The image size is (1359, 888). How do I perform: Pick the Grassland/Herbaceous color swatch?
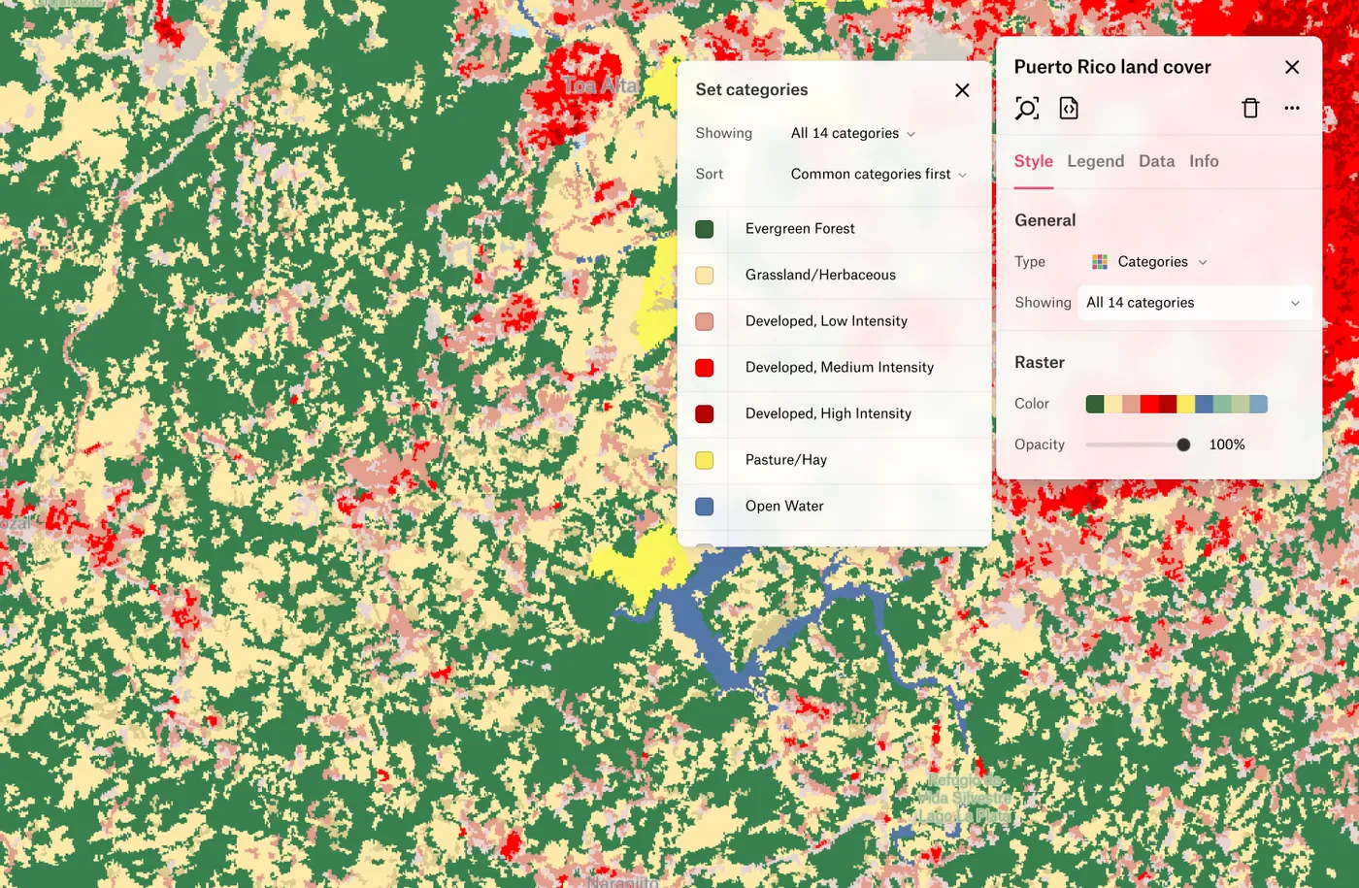705,275
